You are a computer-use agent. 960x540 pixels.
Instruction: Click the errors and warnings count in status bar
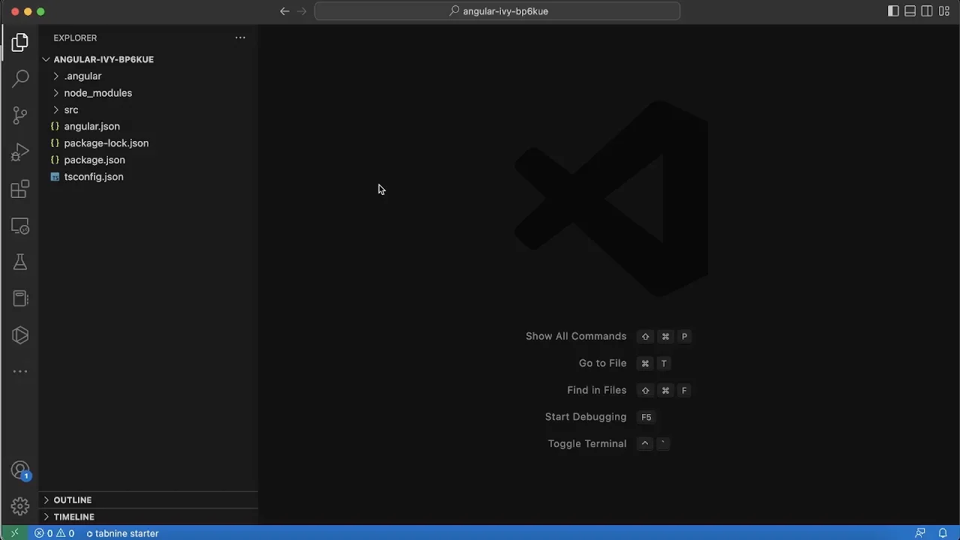[x=55, y=533]
